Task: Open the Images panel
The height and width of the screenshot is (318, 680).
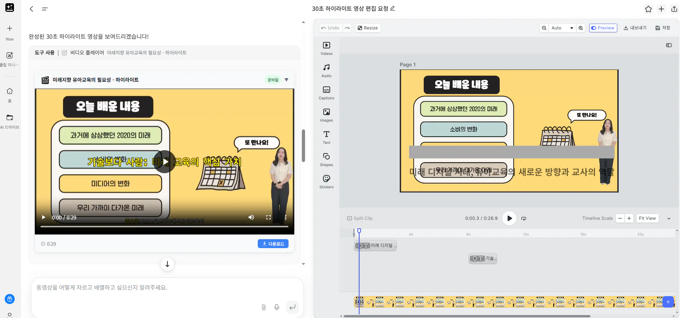Action: click(326, 115)
